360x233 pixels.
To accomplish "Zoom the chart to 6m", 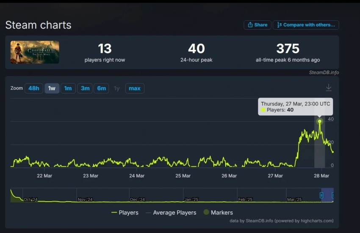I will coord(101,88).
